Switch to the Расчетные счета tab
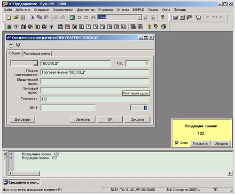Screen dimensions: 235x194 click(x=37, y=54)
